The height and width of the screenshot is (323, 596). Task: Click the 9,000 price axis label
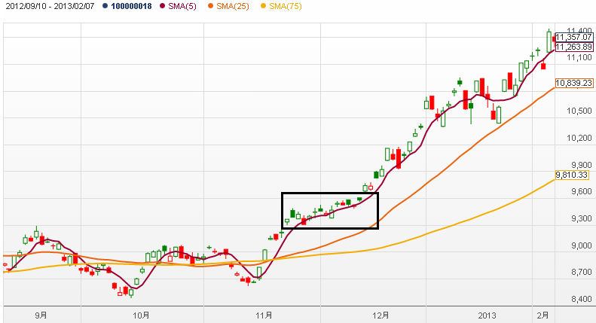pyautogui.click(x=582, y=246)
